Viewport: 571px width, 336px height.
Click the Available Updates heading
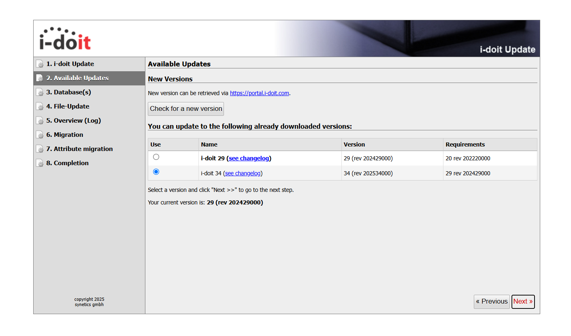pos(179,64)
